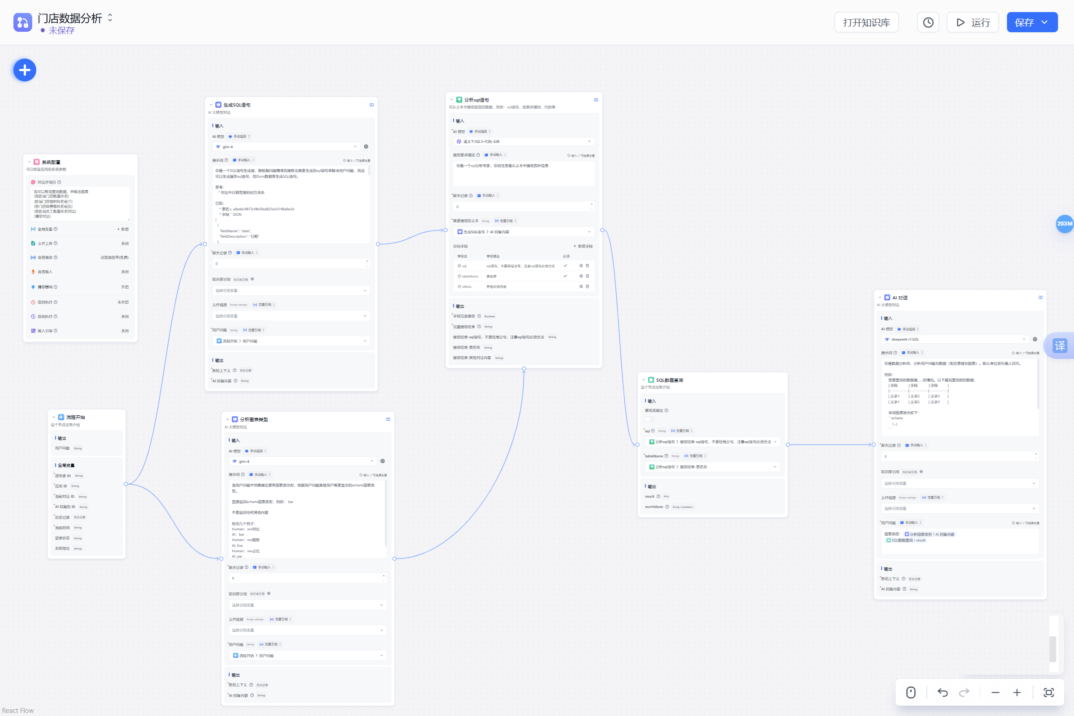Click the blue plus add-node button
Viewport: 1074px width, 716px height.
(x=25, y=70)
